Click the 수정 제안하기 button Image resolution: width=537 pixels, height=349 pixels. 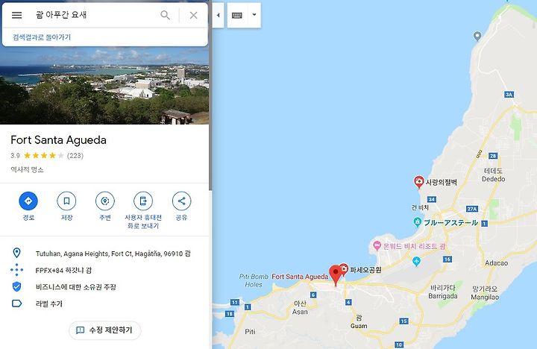tap(105, 330)
